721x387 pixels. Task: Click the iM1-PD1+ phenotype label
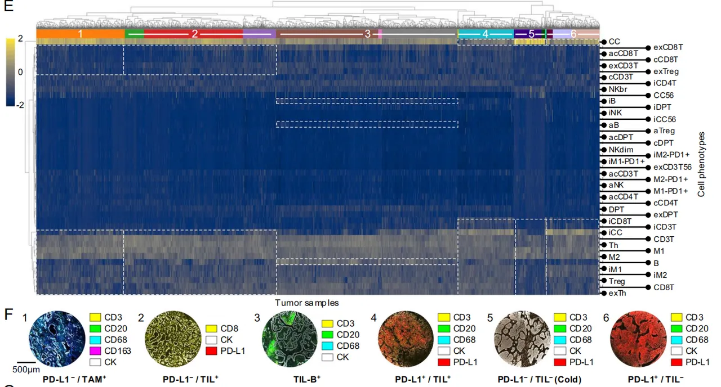[x=626, y=161]
